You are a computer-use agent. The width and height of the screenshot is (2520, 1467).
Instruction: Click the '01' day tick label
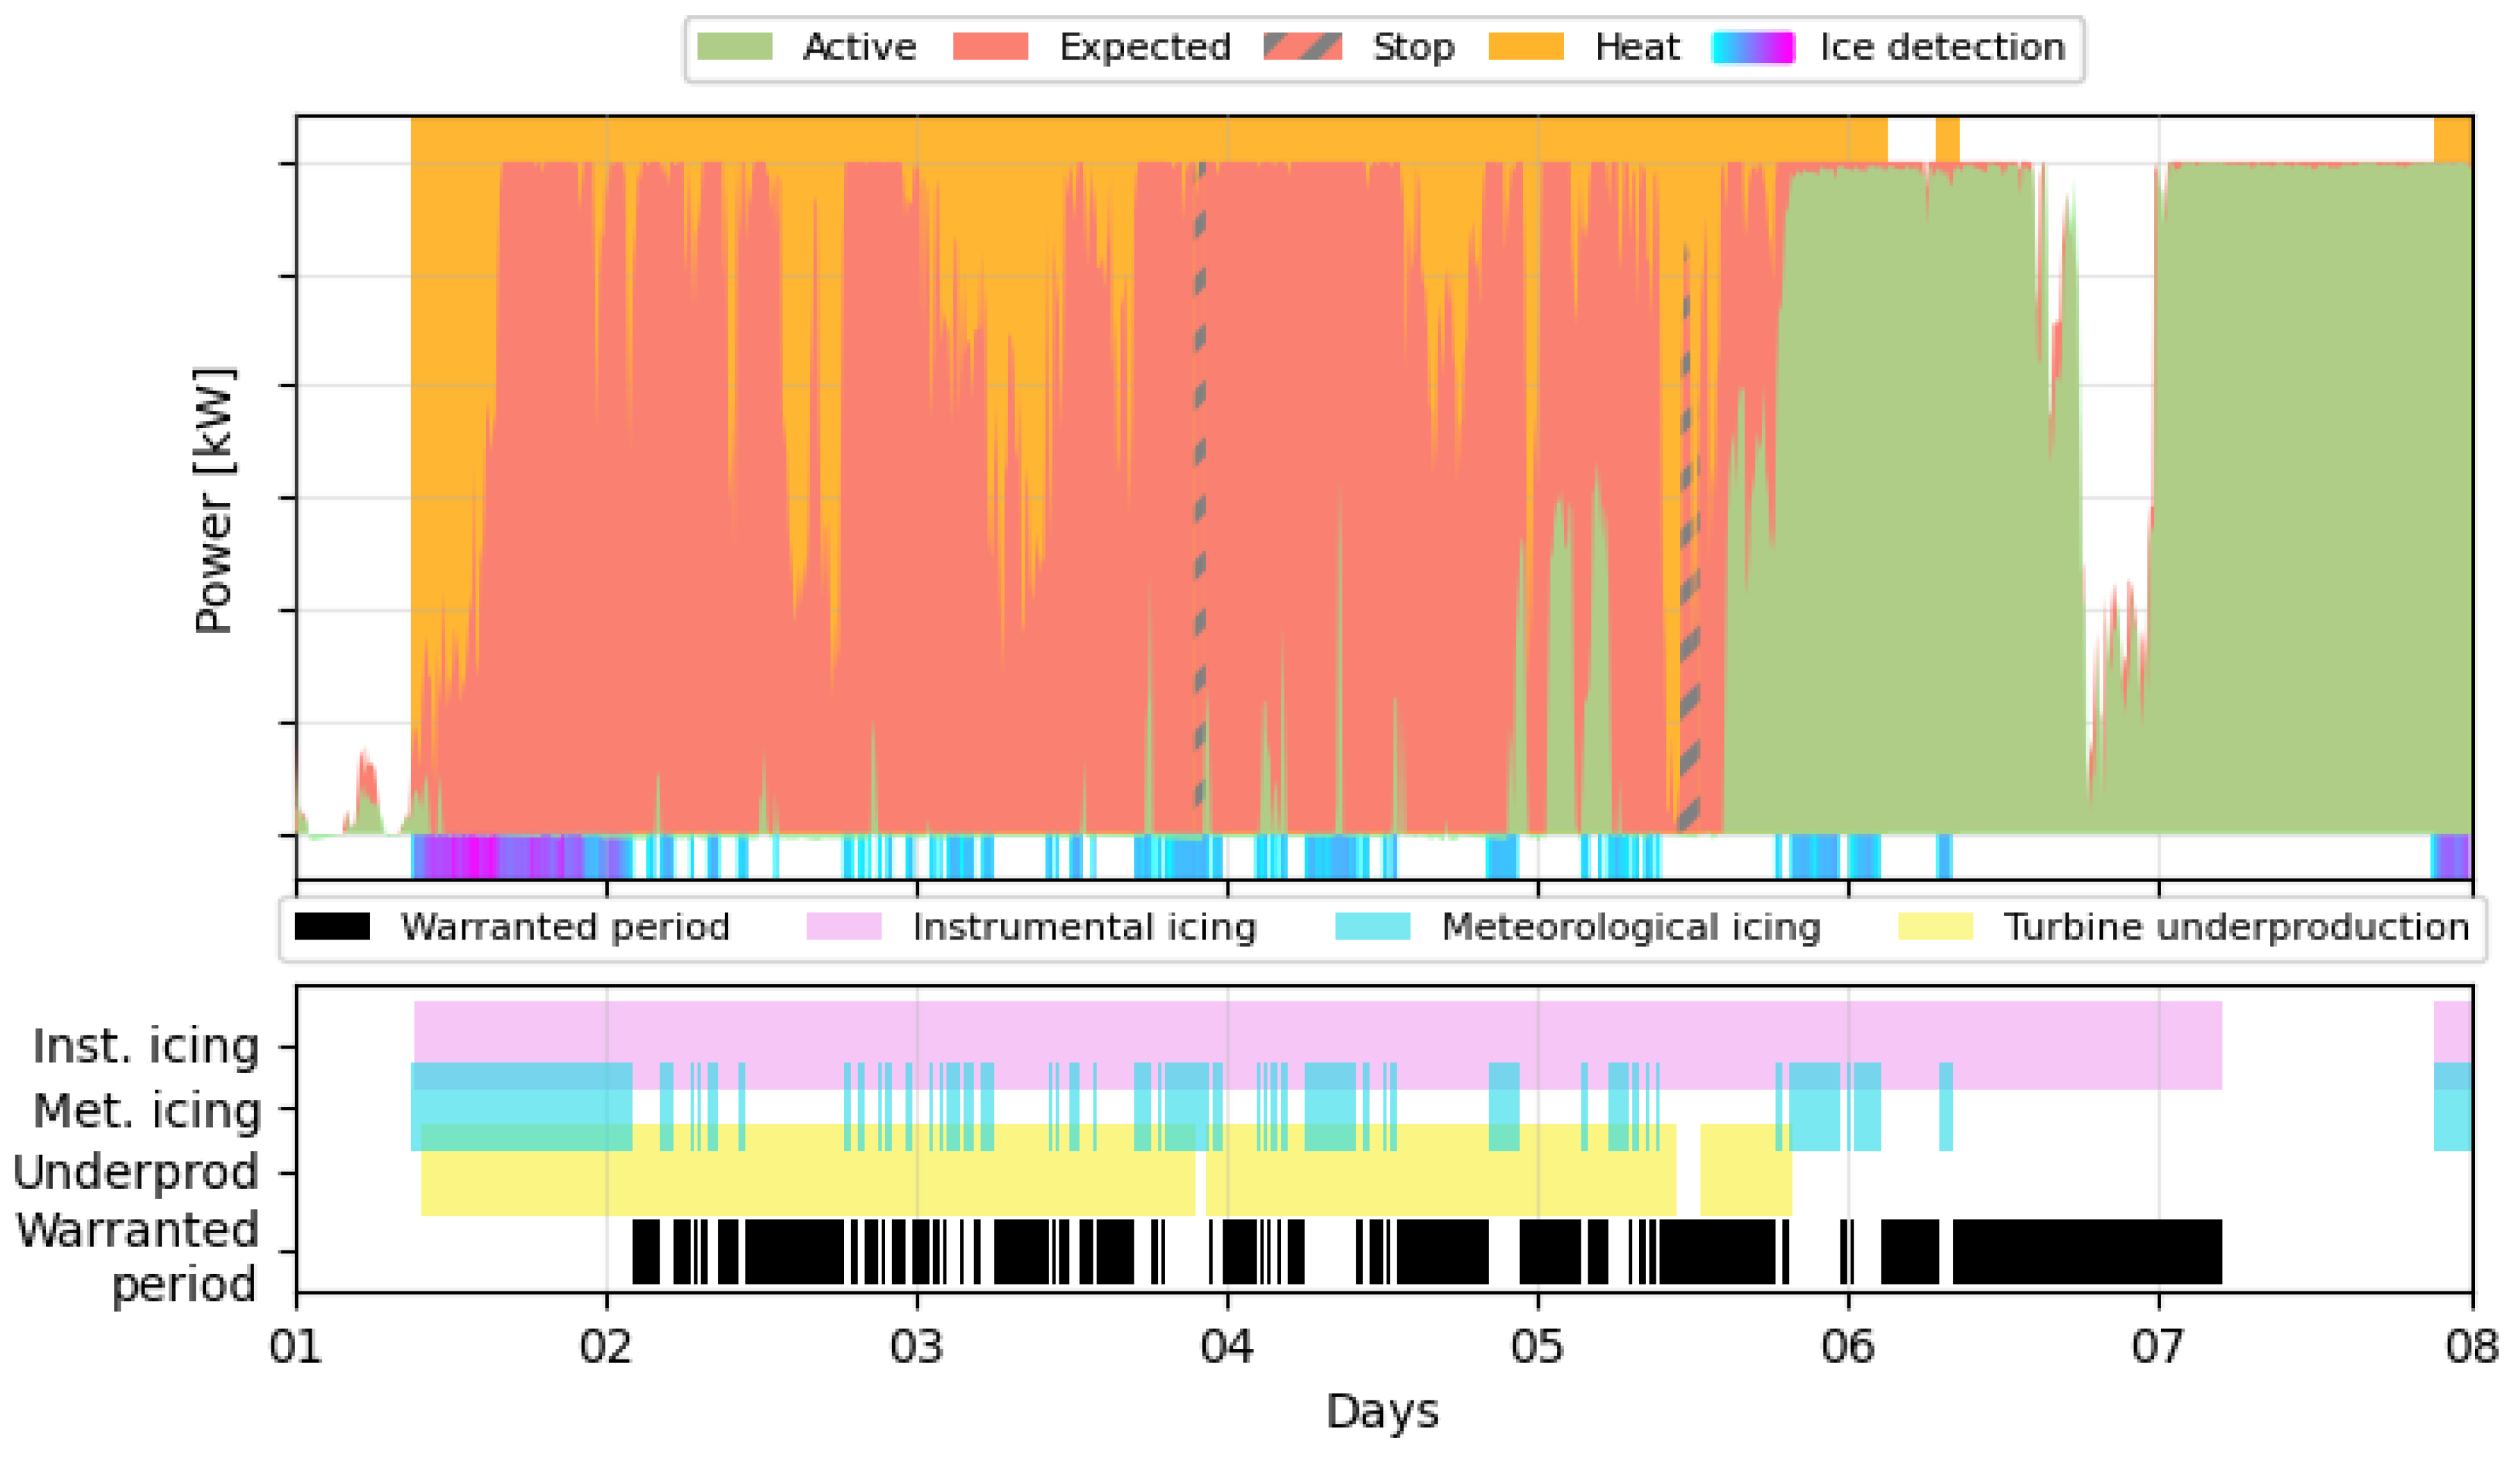coord(296,1347)
